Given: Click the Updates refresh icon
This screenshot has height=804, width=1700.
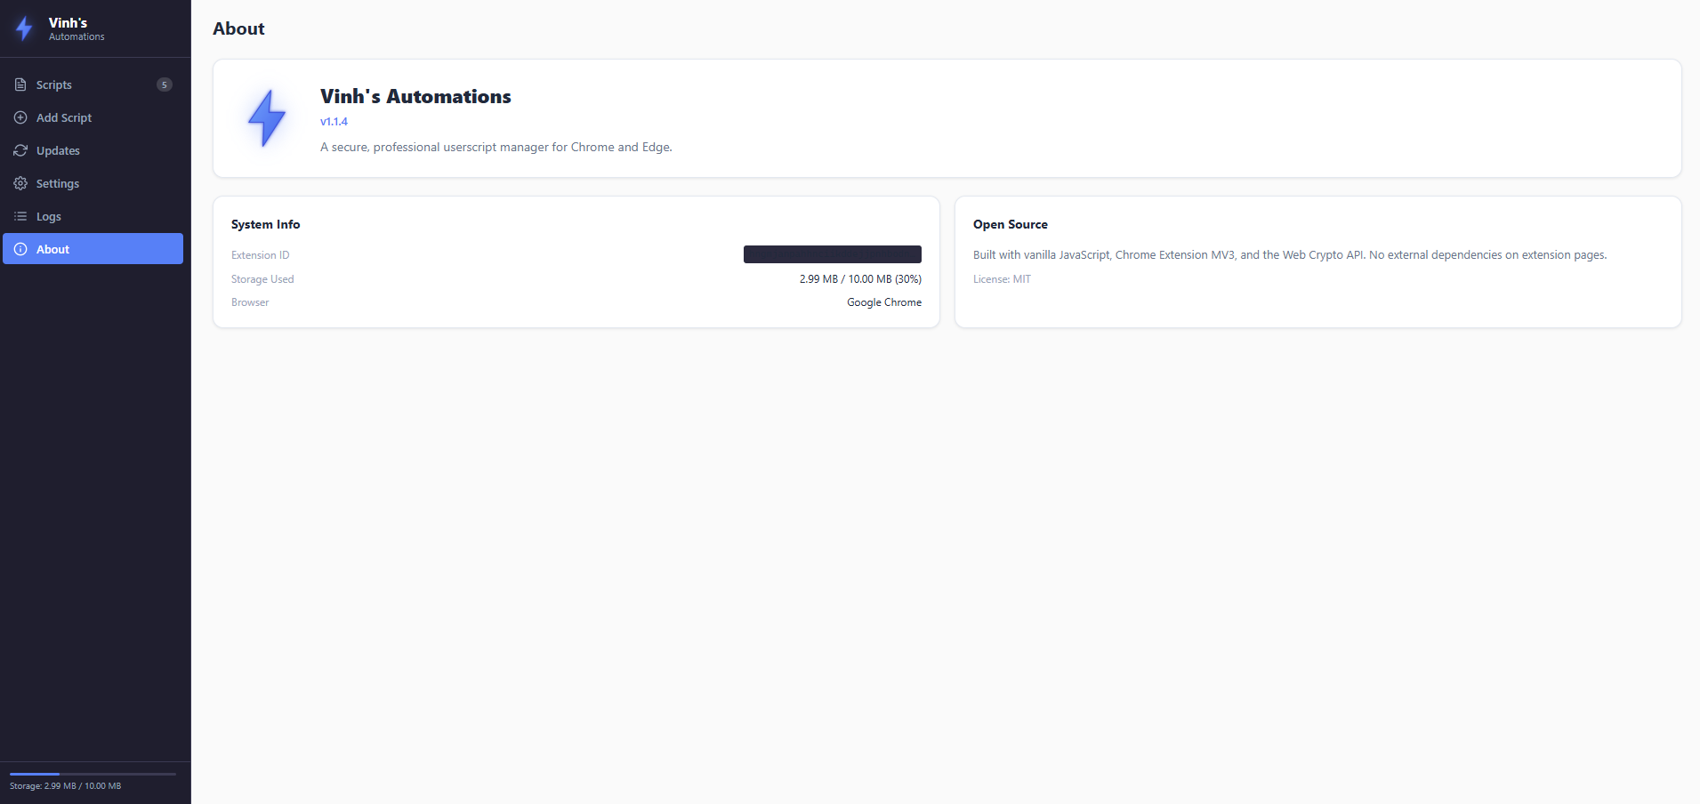Looking at the screenshot, I should [x=20, y=150].
